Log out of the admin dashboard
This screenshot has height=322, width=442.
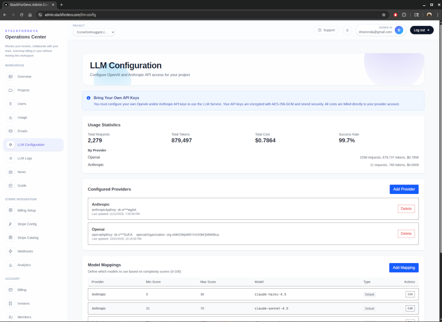point(421,30)
